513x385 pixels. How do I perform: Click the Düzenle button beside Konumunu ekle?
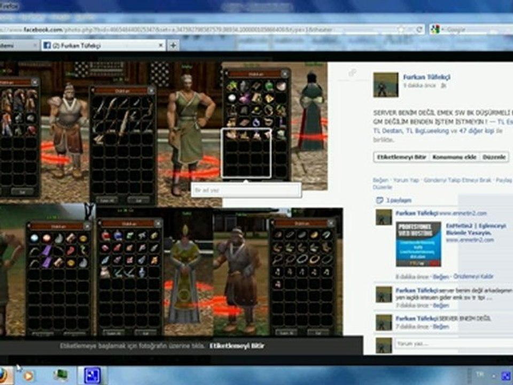tap(494, 157)
